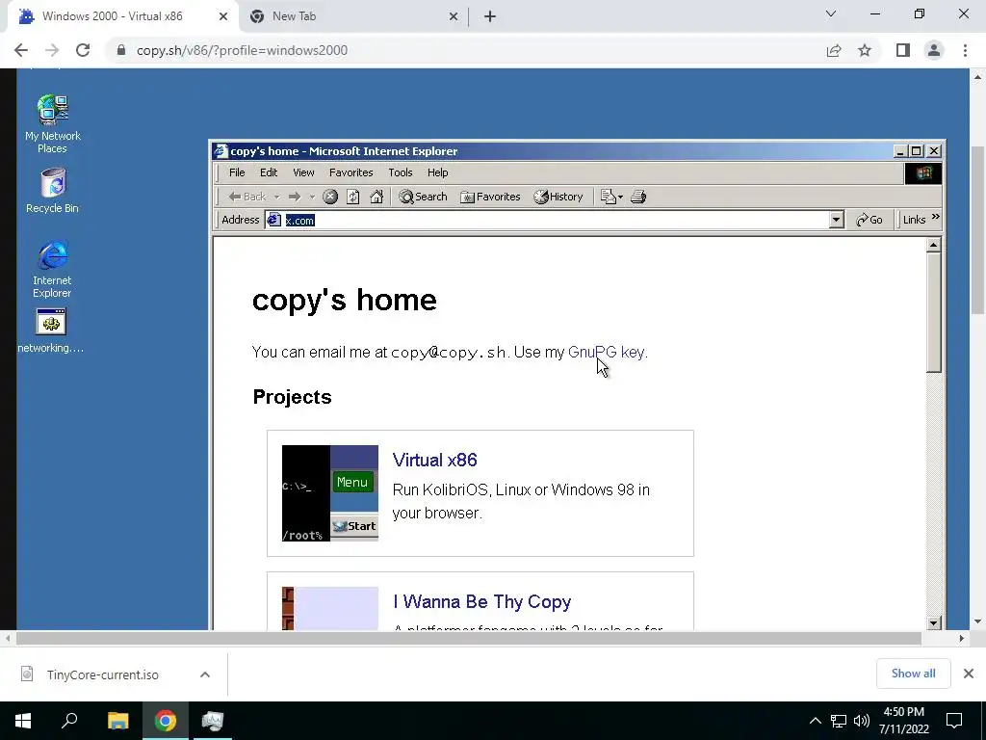
Task: Click the Chrome horizontal scrollbar thumb
Action: click(469, 638)
